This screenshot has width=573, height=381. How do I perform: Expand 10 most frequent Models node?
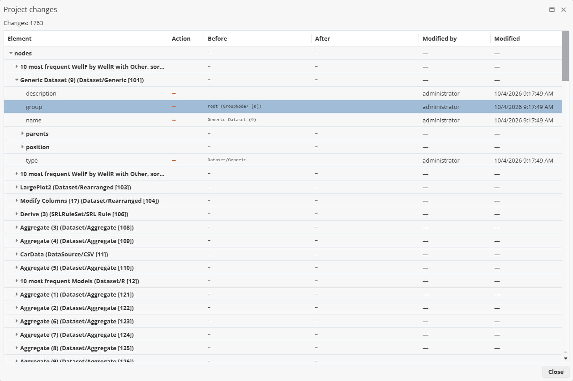tap(17, 281)
